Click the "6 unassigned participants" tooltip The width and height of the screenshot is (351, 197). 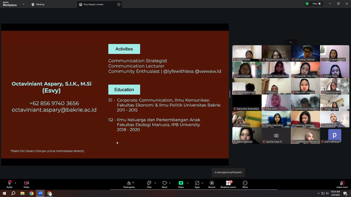[x=228, y=172]
